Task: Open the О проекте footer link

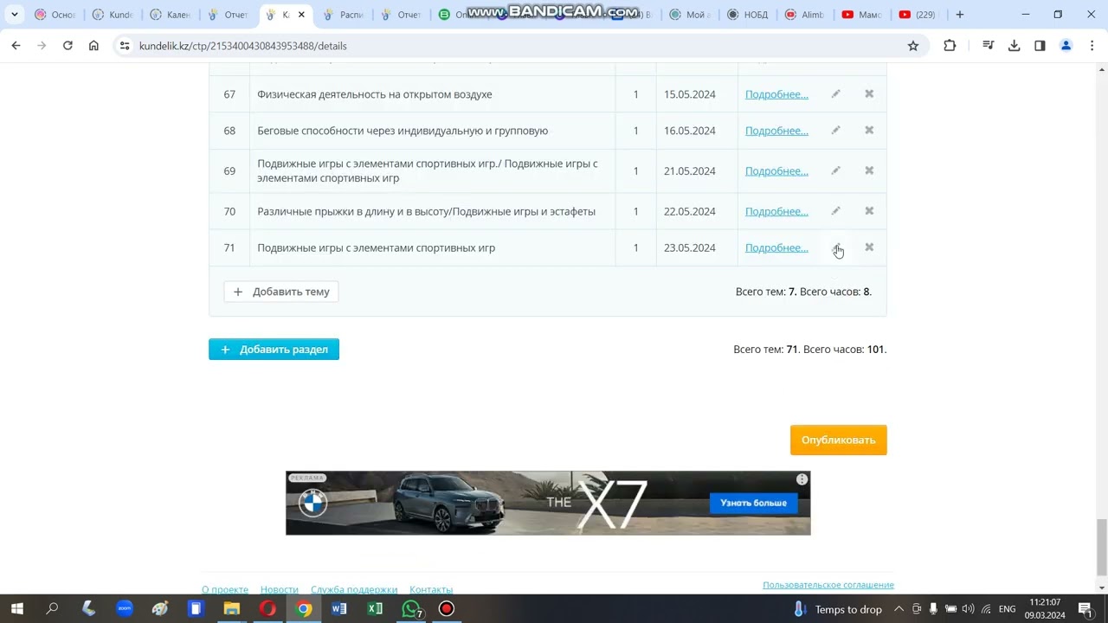Action: [x=225, y=589]
